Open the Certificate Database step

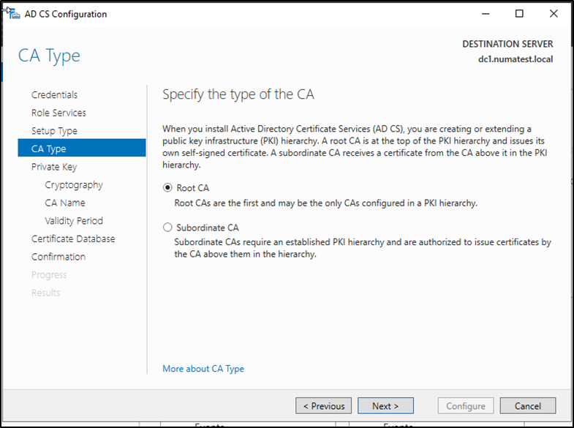pyautogui.click(x=73, y=239)
